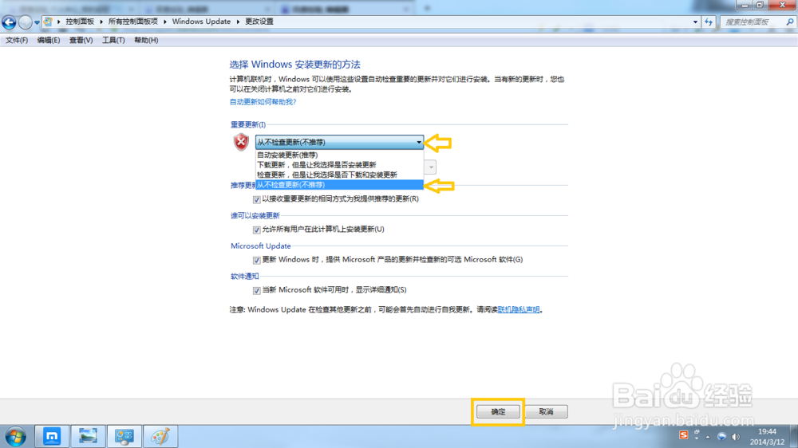Click the blue messenger tray icon
The height and width of the screenshot is (448, 798).
pyautogui.click(x=721, y=437)
